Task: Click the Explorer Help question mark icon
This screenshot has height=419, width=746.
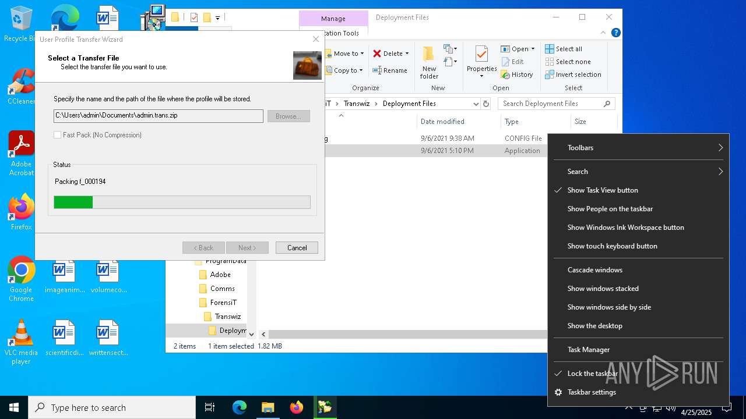Action: tap(615, 33)
